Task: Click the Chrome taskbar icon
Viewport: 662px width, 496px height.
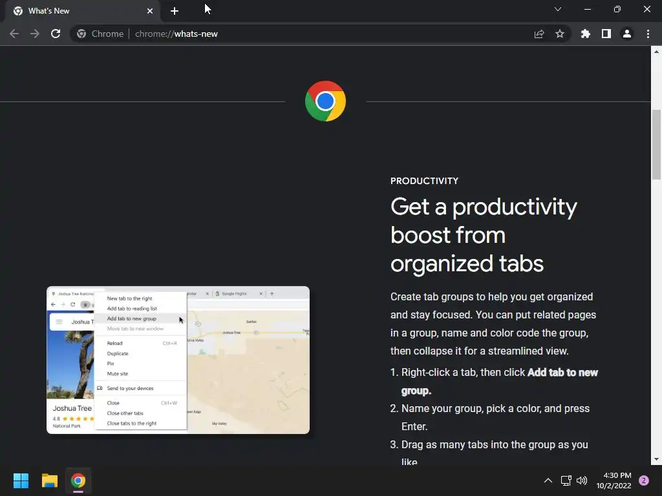Action: (78, 480)
